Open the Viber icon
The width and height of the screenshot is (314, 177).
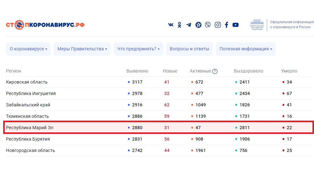point(208,25)
